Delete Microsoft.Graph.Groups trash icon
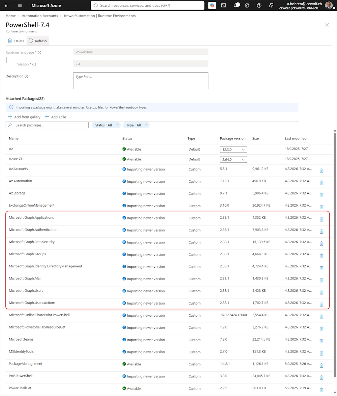This screenshot has height=396, width=337. click(321, 256)
